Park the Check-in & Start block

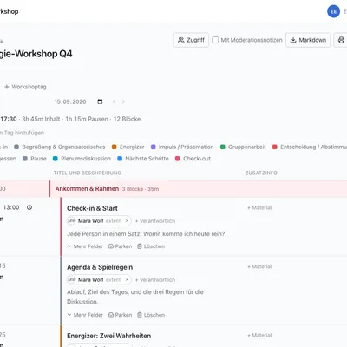(120, 246)
